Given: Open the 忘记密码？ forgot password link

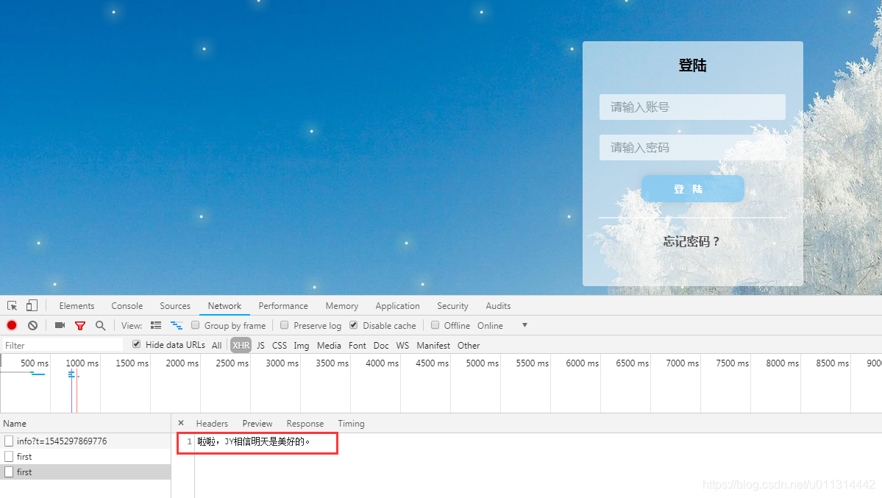Looking at the screenshot, I should coord(691,241).
